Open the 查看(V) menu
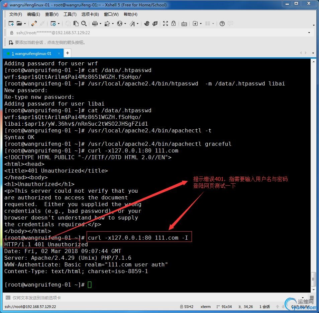 (x=52, y=14)
